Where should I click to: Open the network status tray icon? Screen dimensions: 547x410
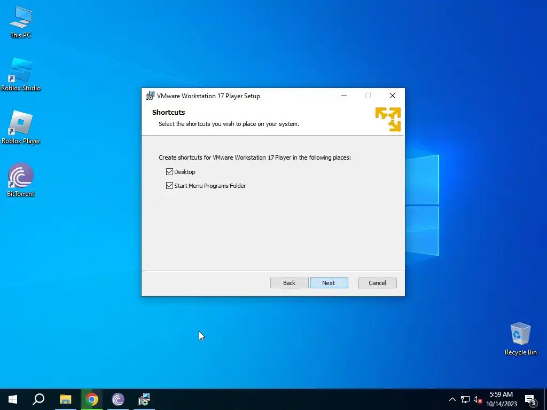pyautogui.click(x=465, y=399)
